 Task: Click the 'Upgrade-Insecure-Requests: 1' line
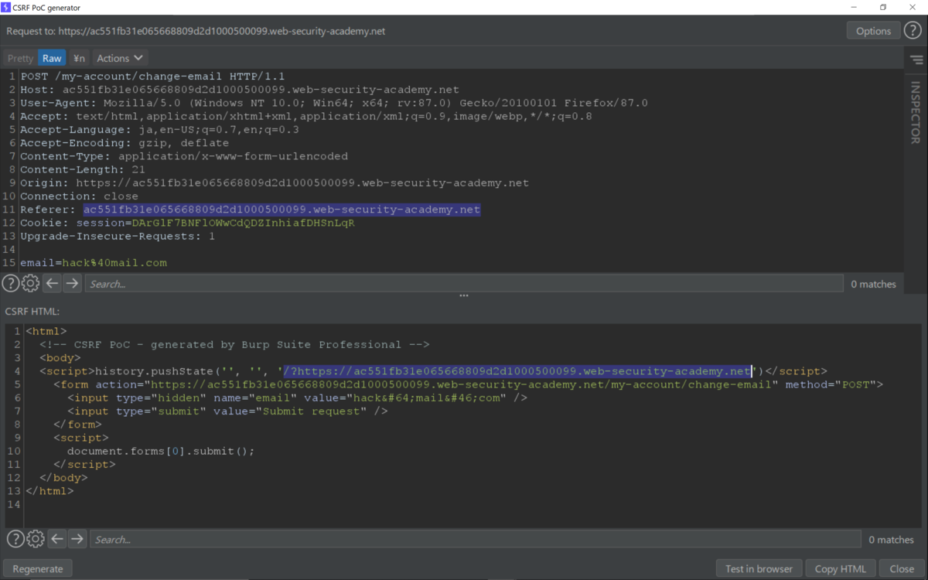(118, 236)
